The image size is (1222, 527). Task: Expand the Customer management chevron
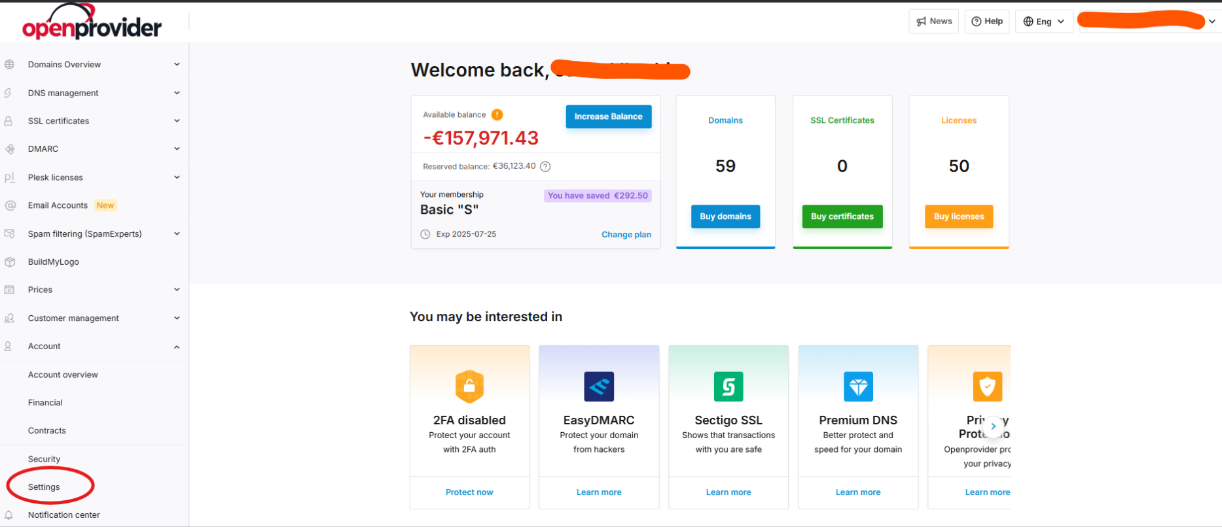click(177, 318)
